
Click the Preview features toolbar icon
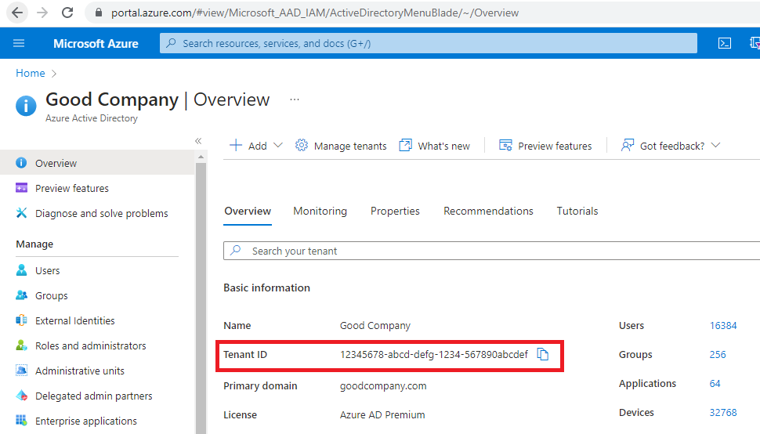505,145
